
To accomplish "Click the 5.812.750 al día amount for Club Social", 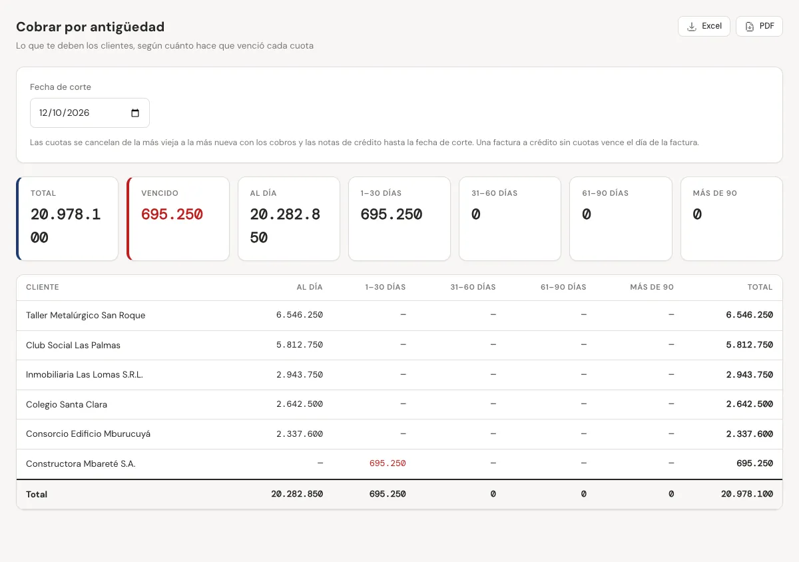I will pos(300,345).
